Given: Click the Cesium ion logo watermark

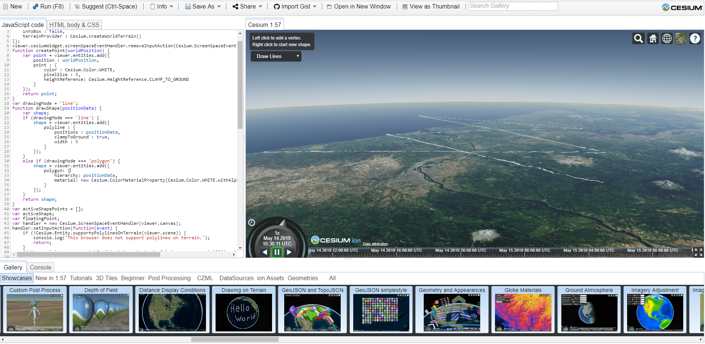Looking at the screenshot, I should coord(334,240).
